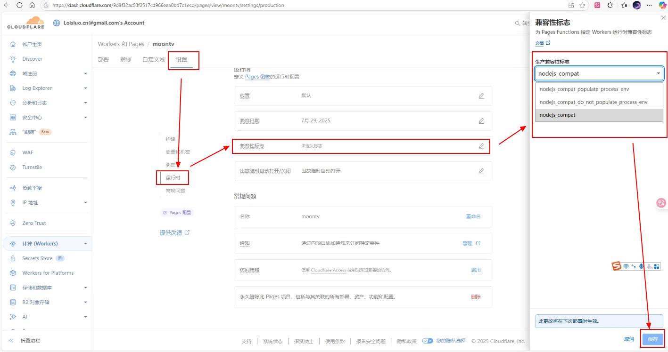Image resolution: width=668 pixels, height=352 pixels.
Task: Edit the 兼容日期 compatibility date pencil
Action: (481, 121)
